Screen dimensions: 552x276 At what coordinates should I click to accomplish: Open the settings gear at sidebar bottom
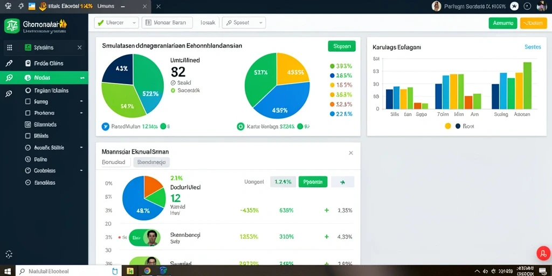pos(9,254)
